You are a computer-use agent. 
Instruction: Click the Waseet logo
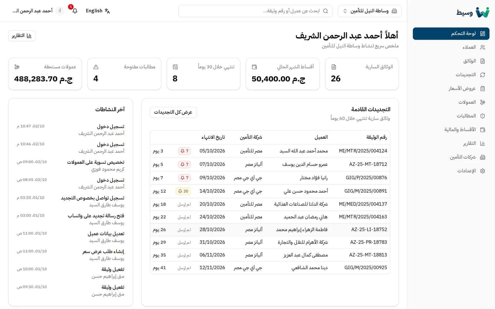coord(473,12)
